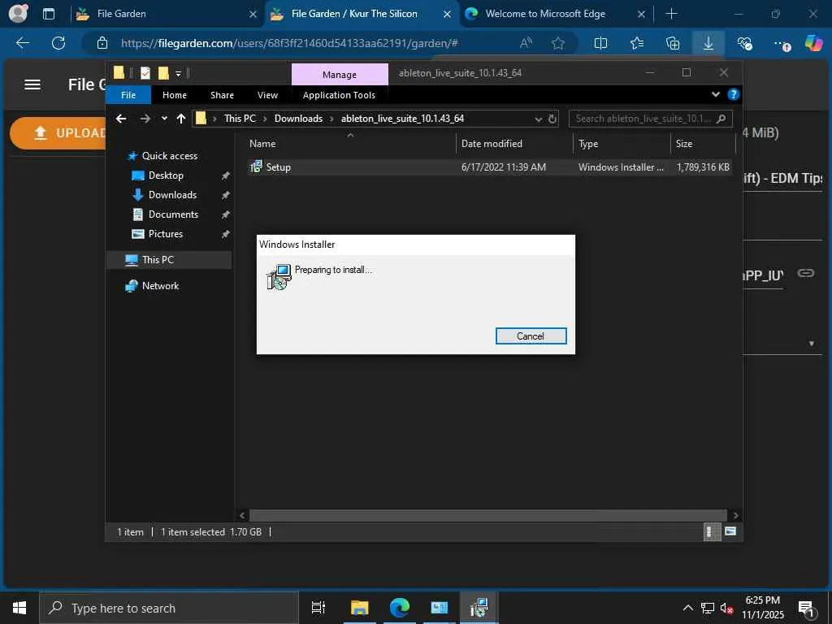Image resolution: width=832 pixels, height=624 pixels.
Task: Open Edge collections icon
Action: [672, 43]
